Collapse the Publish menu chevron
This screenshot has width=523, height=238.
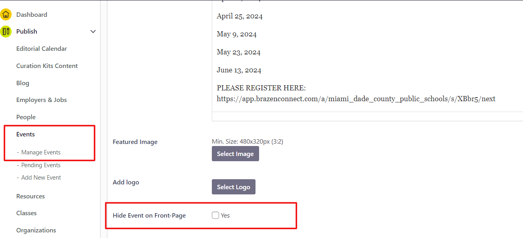click(93, 32)
